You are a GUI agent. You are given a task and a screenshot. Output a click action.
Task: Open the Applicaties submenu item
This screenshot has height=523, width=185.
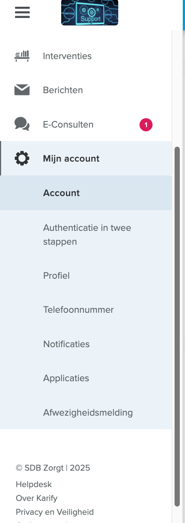[86, 378]
